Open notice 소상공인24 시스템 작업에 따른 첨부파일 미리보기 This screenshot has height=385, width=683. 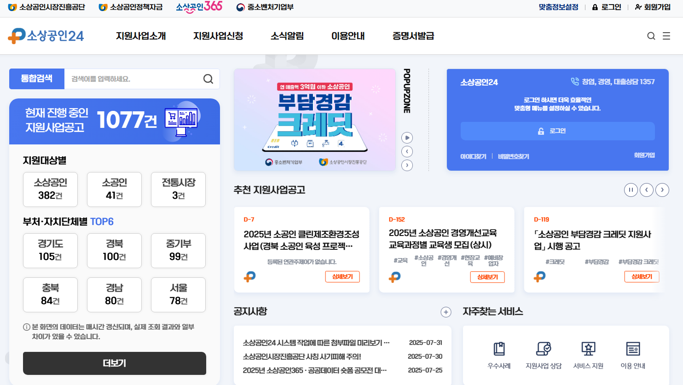click(316, 343)
